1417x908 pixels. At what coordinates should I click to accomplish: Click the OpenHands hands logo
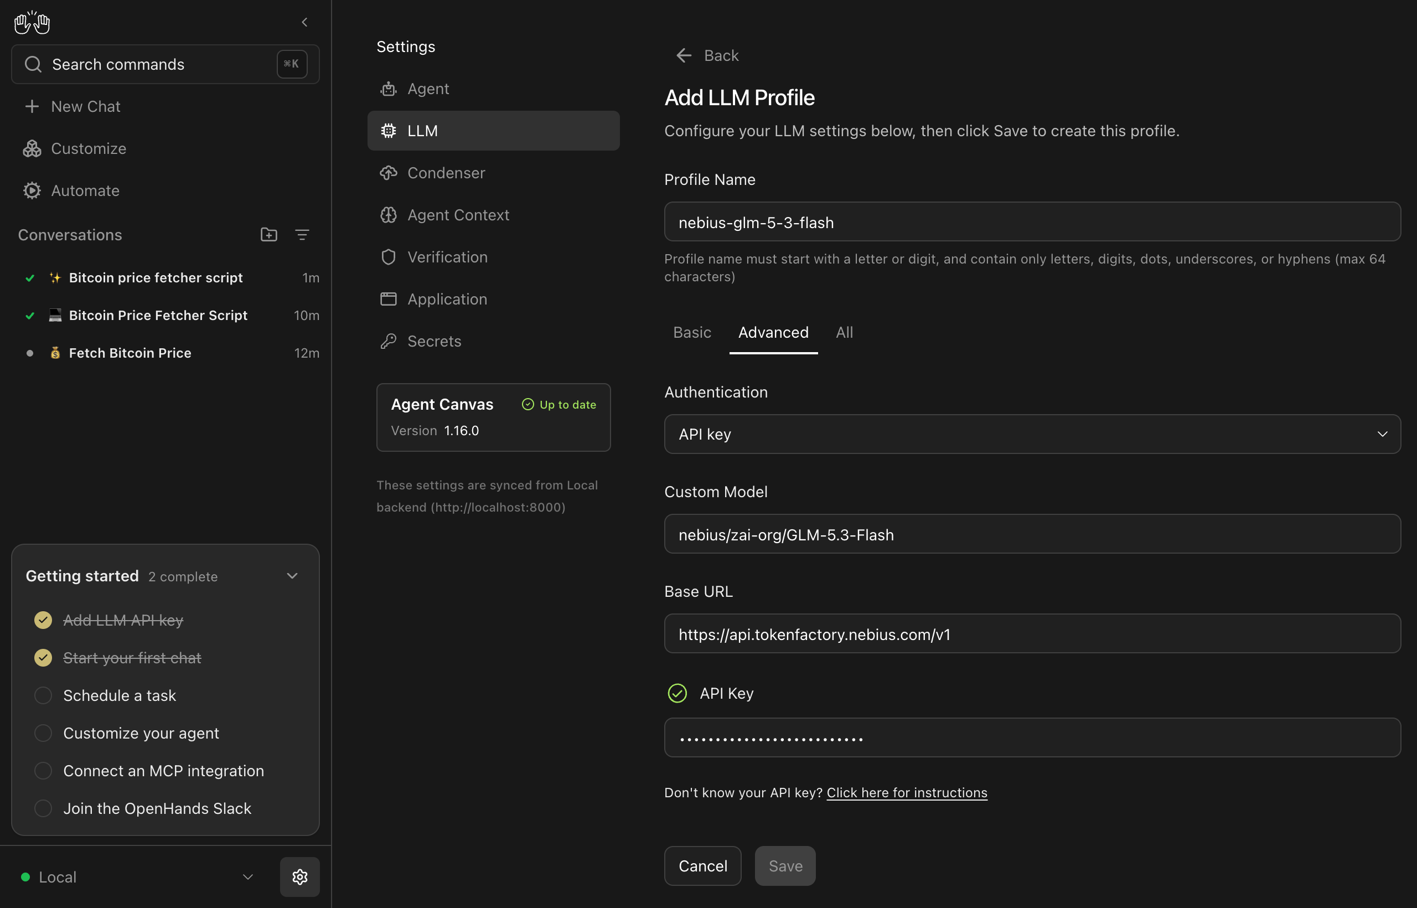click(32, 22)
